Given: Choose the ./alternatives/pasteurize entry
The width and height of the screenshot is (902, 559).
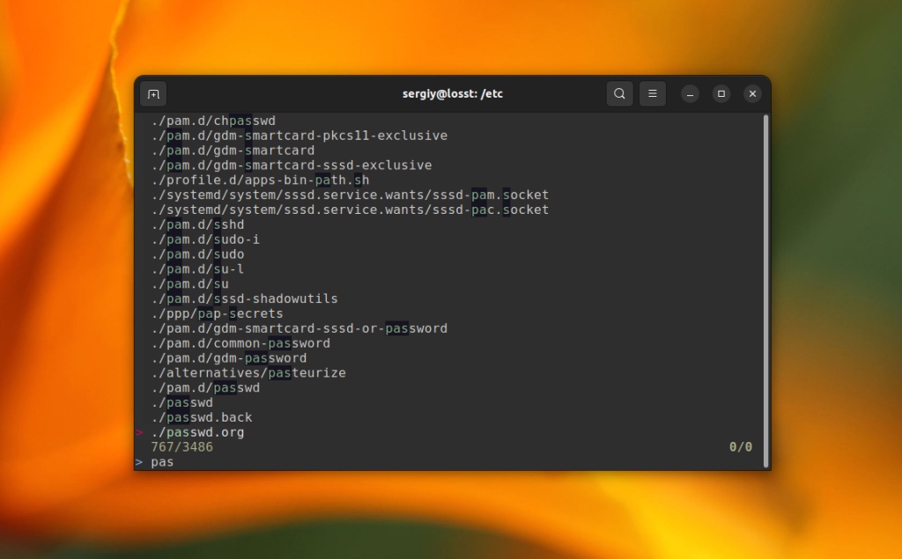Looking at the screenshot, I should coord(248,373).
